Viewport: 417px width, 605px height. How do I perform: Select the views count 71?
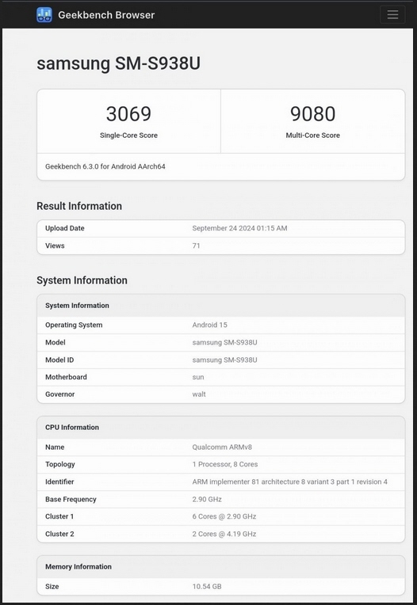click(196, 245)
